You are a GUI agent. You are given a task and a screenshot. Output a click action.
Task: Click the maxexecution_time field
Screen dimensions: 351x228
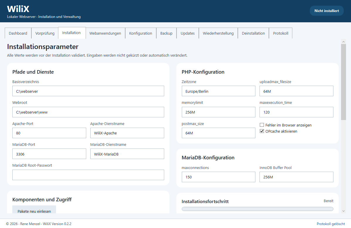click(x=296, y=112)
